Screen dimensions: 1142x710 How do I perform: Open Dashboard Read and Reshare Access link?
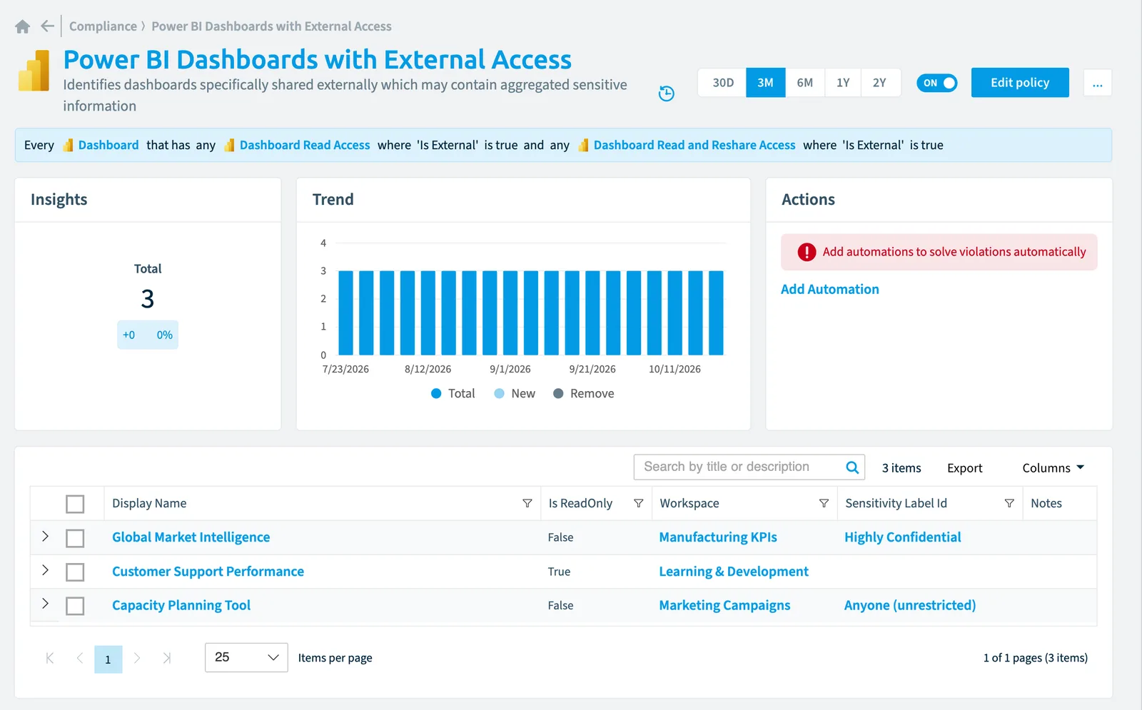694,145
